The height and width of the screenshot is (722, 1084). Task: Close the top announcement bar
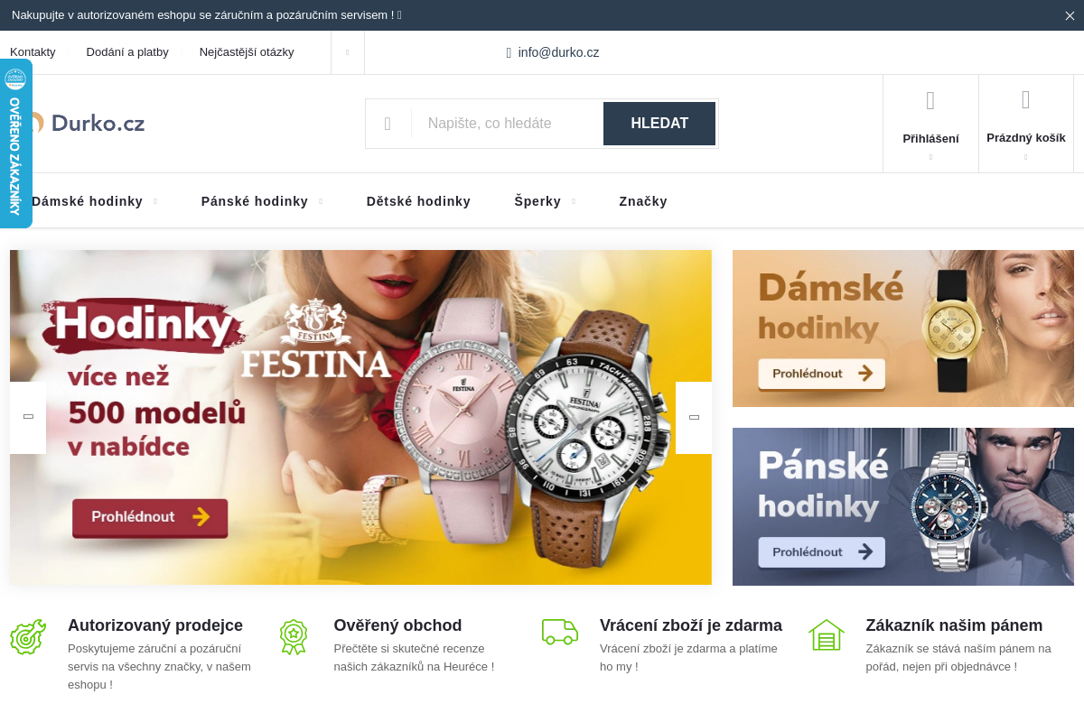1070,15
